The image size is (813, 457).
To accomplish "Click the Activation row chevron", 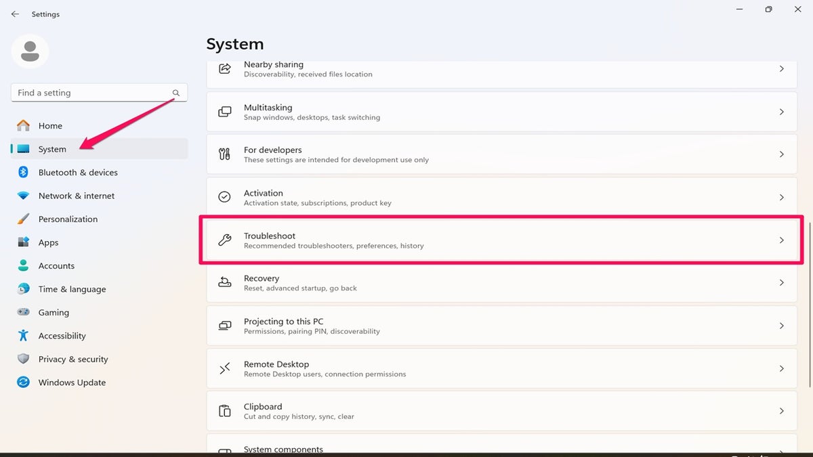I will click(x=781, y=197).
